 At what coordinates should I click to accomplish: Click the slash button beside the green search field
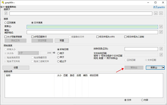click(161, 27)
